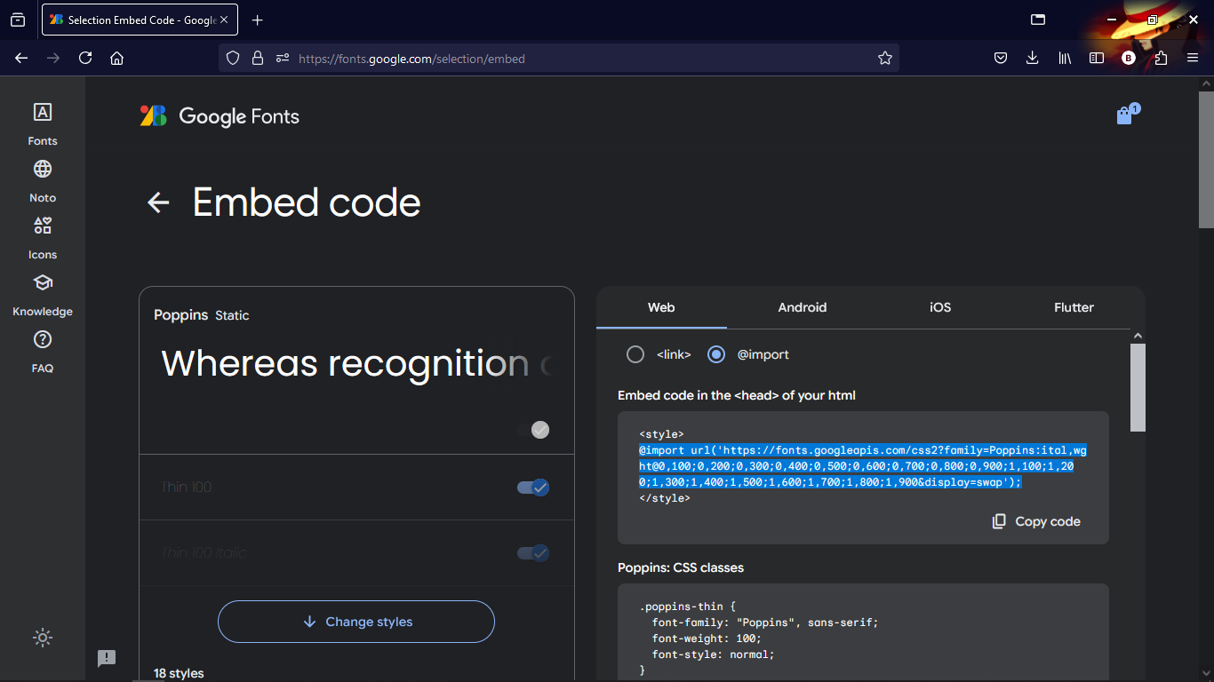1214x682 pixels.
Task: Go to the browser home page
Action: (x=116, y=58)
